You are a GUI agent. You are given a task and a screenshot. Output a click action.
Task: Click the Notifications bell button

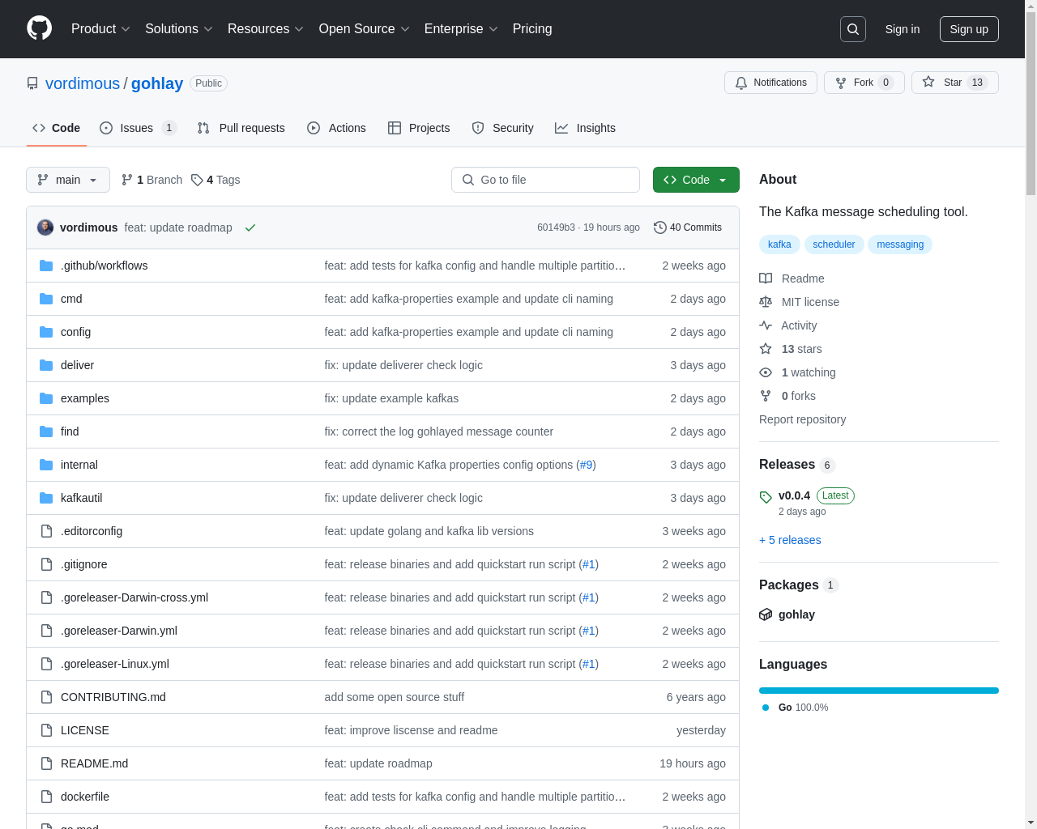pos(770,83)
